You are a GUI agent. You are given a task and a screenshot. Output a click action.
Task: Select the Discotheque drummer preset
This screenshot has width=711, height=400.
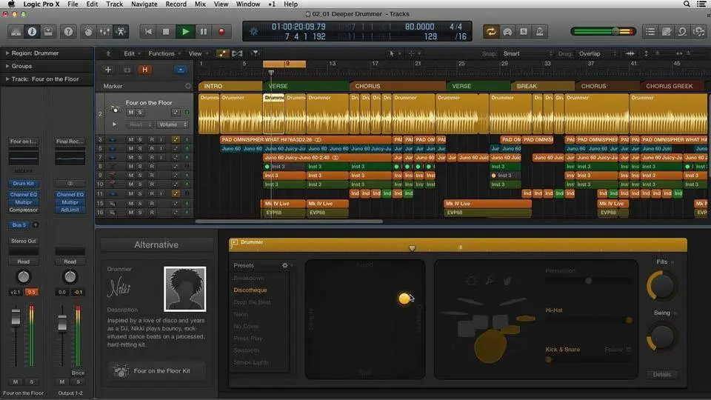point(250,290)
